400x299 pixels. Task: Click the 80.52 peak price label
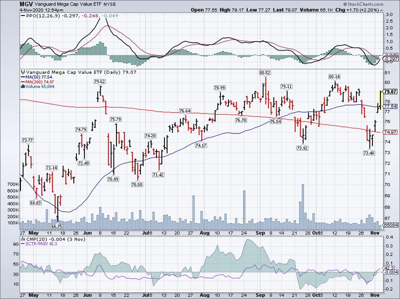(265, 73)
